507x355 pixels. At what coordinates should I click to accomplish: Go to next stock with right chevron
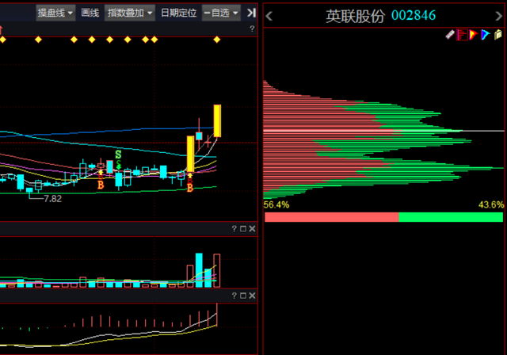coord(498,16)
